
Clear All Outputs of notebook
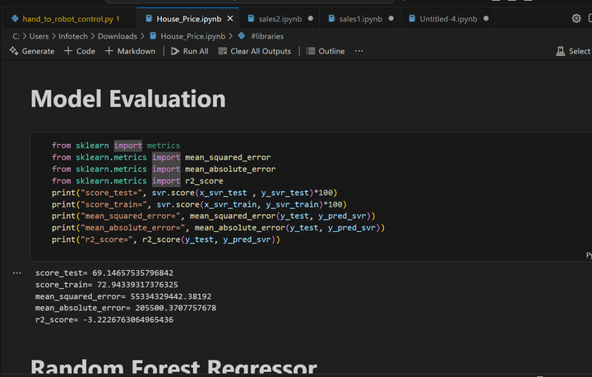254,51
